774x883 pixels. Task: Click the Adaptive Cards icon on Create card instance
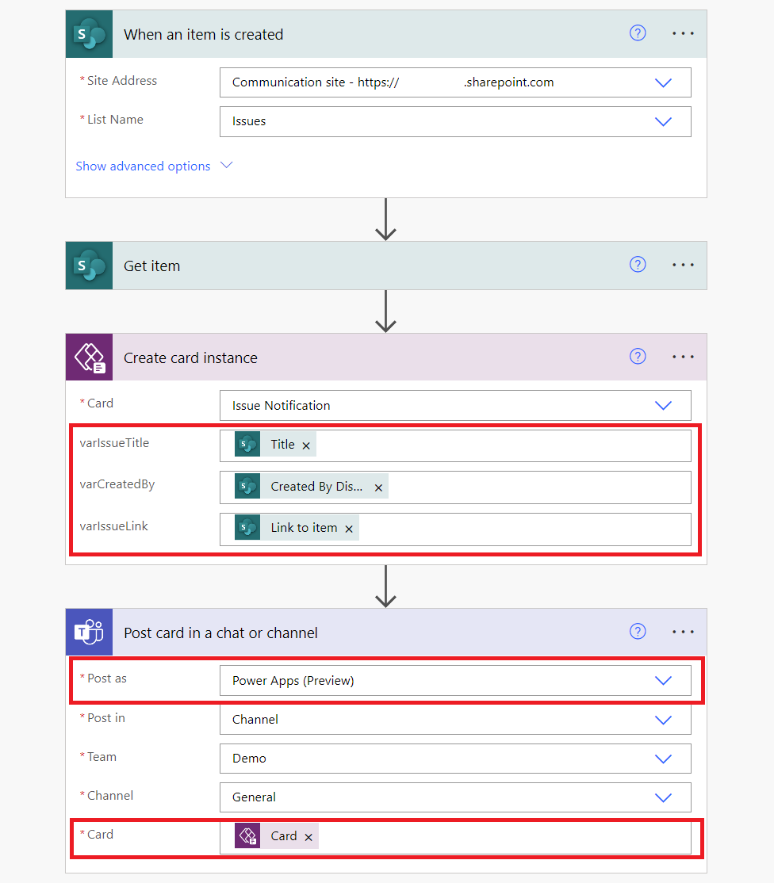(89, 357)
